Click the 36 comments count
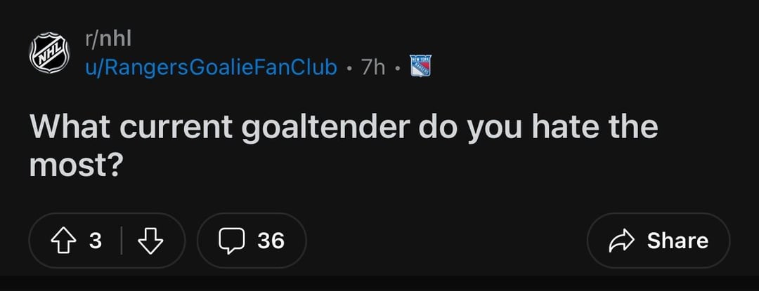Image resolution: width=759 pixels, height=291 pixels. 271,241
